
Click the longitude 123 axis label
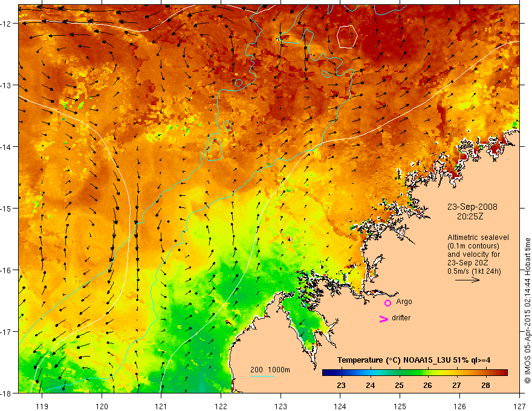click(x=281, y=406)
